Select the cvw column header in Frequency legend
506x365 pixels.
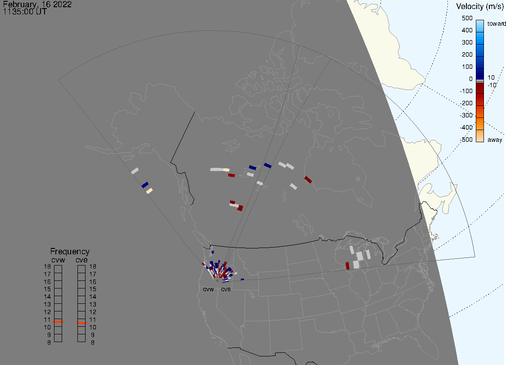click(58, 259)
